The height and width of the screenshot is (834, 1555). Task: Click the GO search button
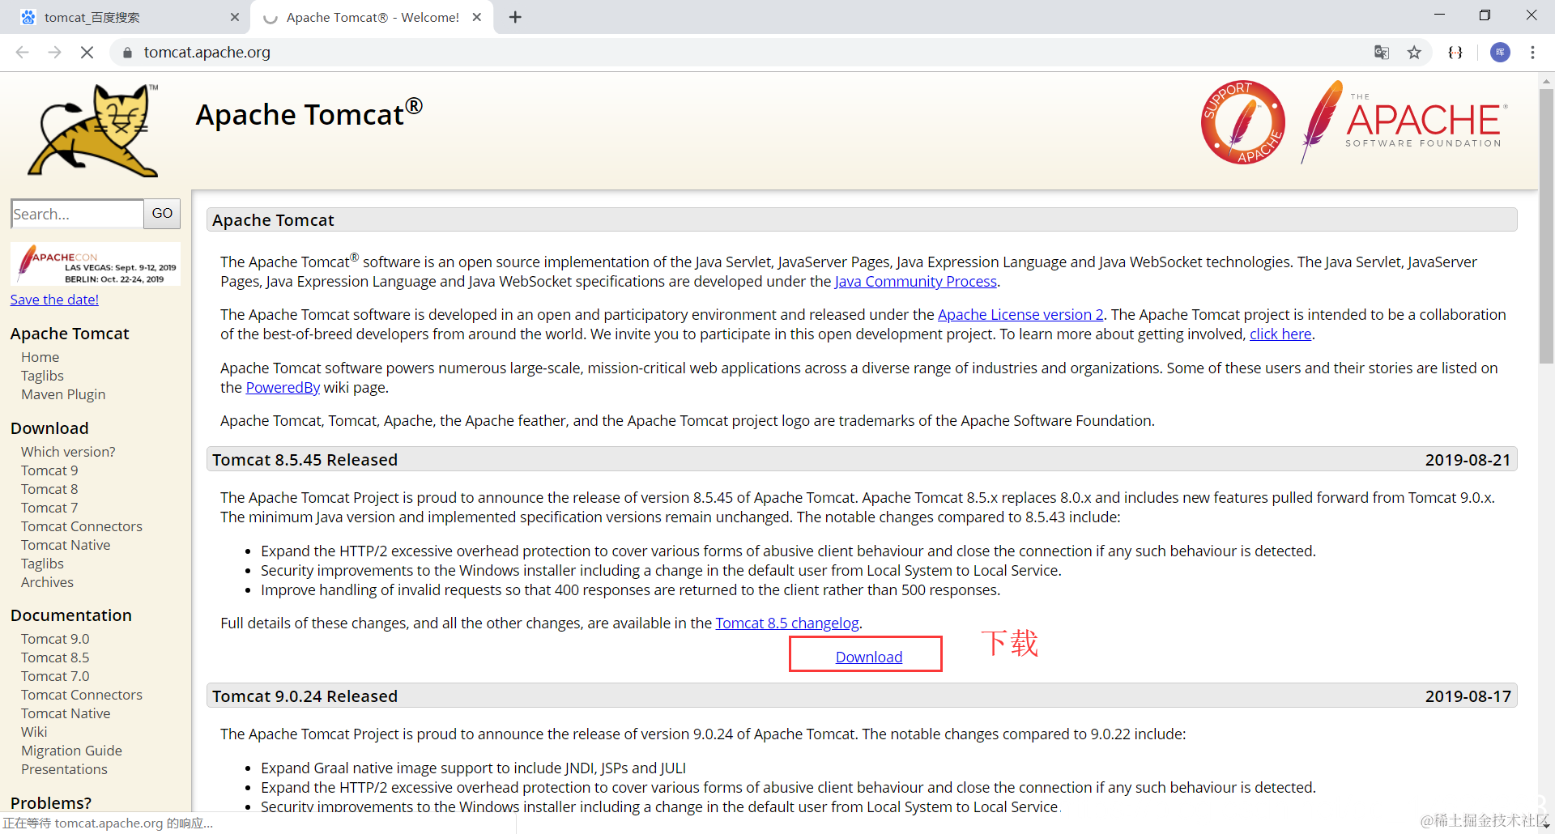162,214
